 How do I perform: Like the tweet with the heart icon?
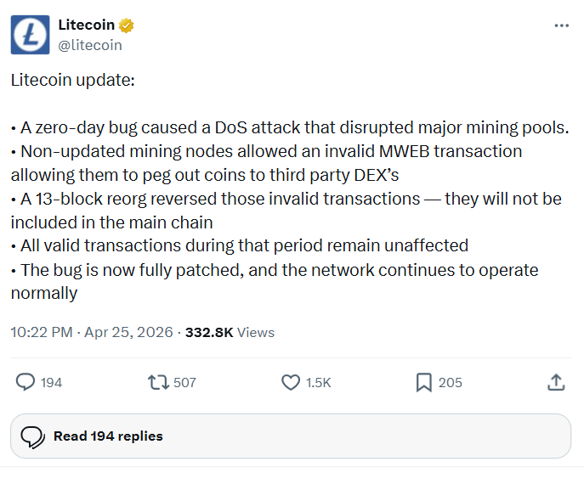pyautogui.click(x=291, y=382)
